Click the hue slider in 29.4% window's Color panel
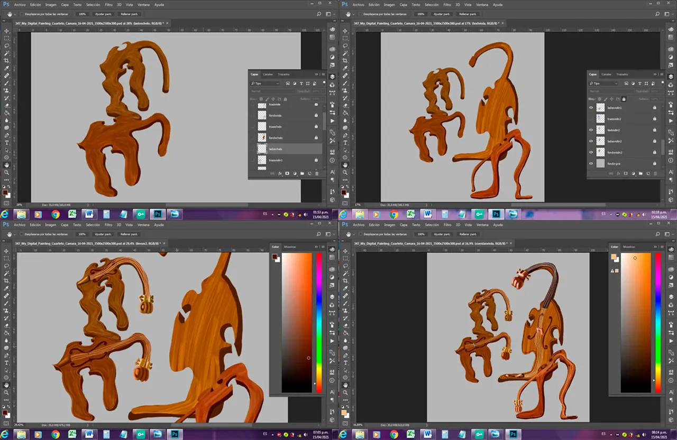The width and height of the screenshot is (677, 440). (x=319, y=323)
